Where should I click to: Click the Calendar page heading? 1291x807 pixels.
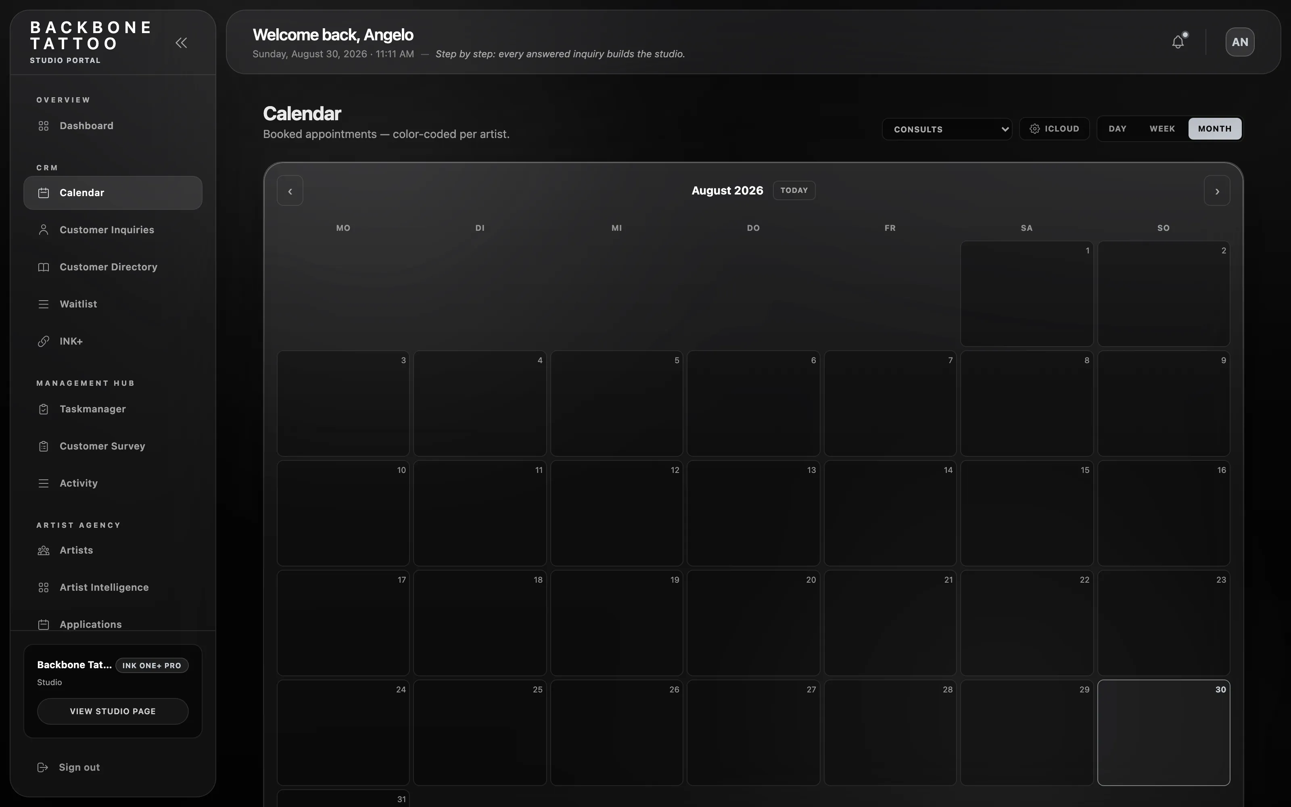click(302, 114)
